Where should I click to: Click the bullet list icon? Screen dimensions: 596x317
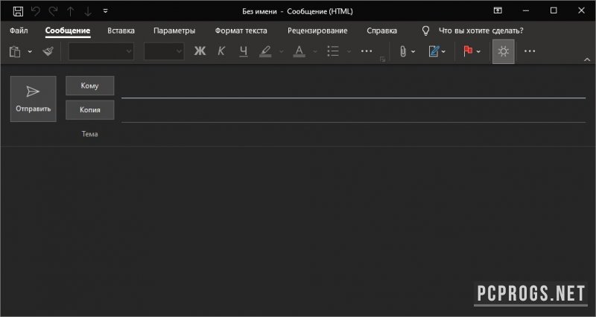tap(333, 51)
